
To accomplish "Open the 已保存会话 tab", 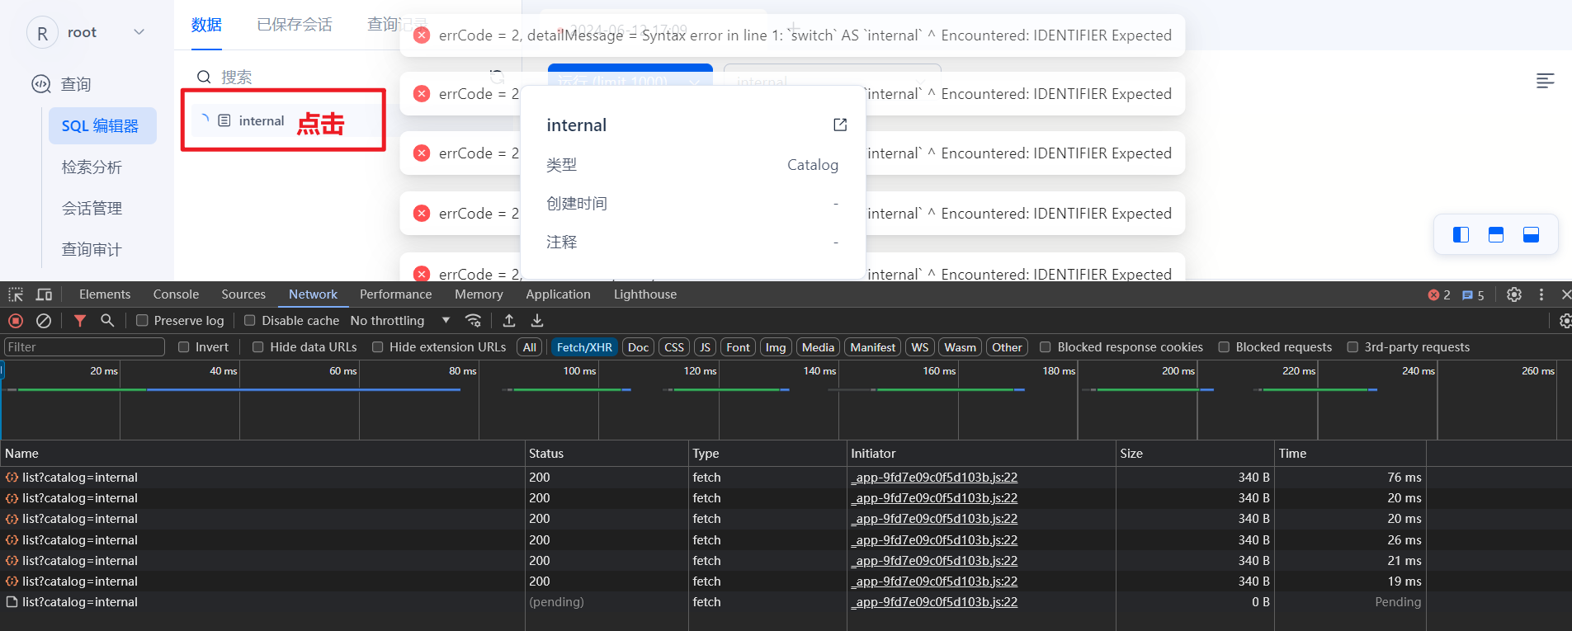I will pyautogui.click(x=295, y=25).
